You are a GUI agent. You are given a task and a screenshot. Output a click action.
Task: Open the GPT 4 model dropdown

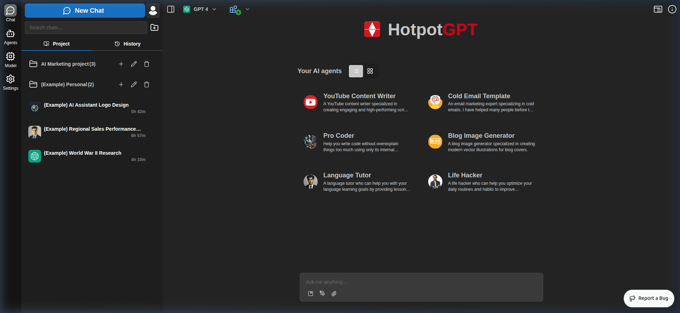(x=200, y=9)
